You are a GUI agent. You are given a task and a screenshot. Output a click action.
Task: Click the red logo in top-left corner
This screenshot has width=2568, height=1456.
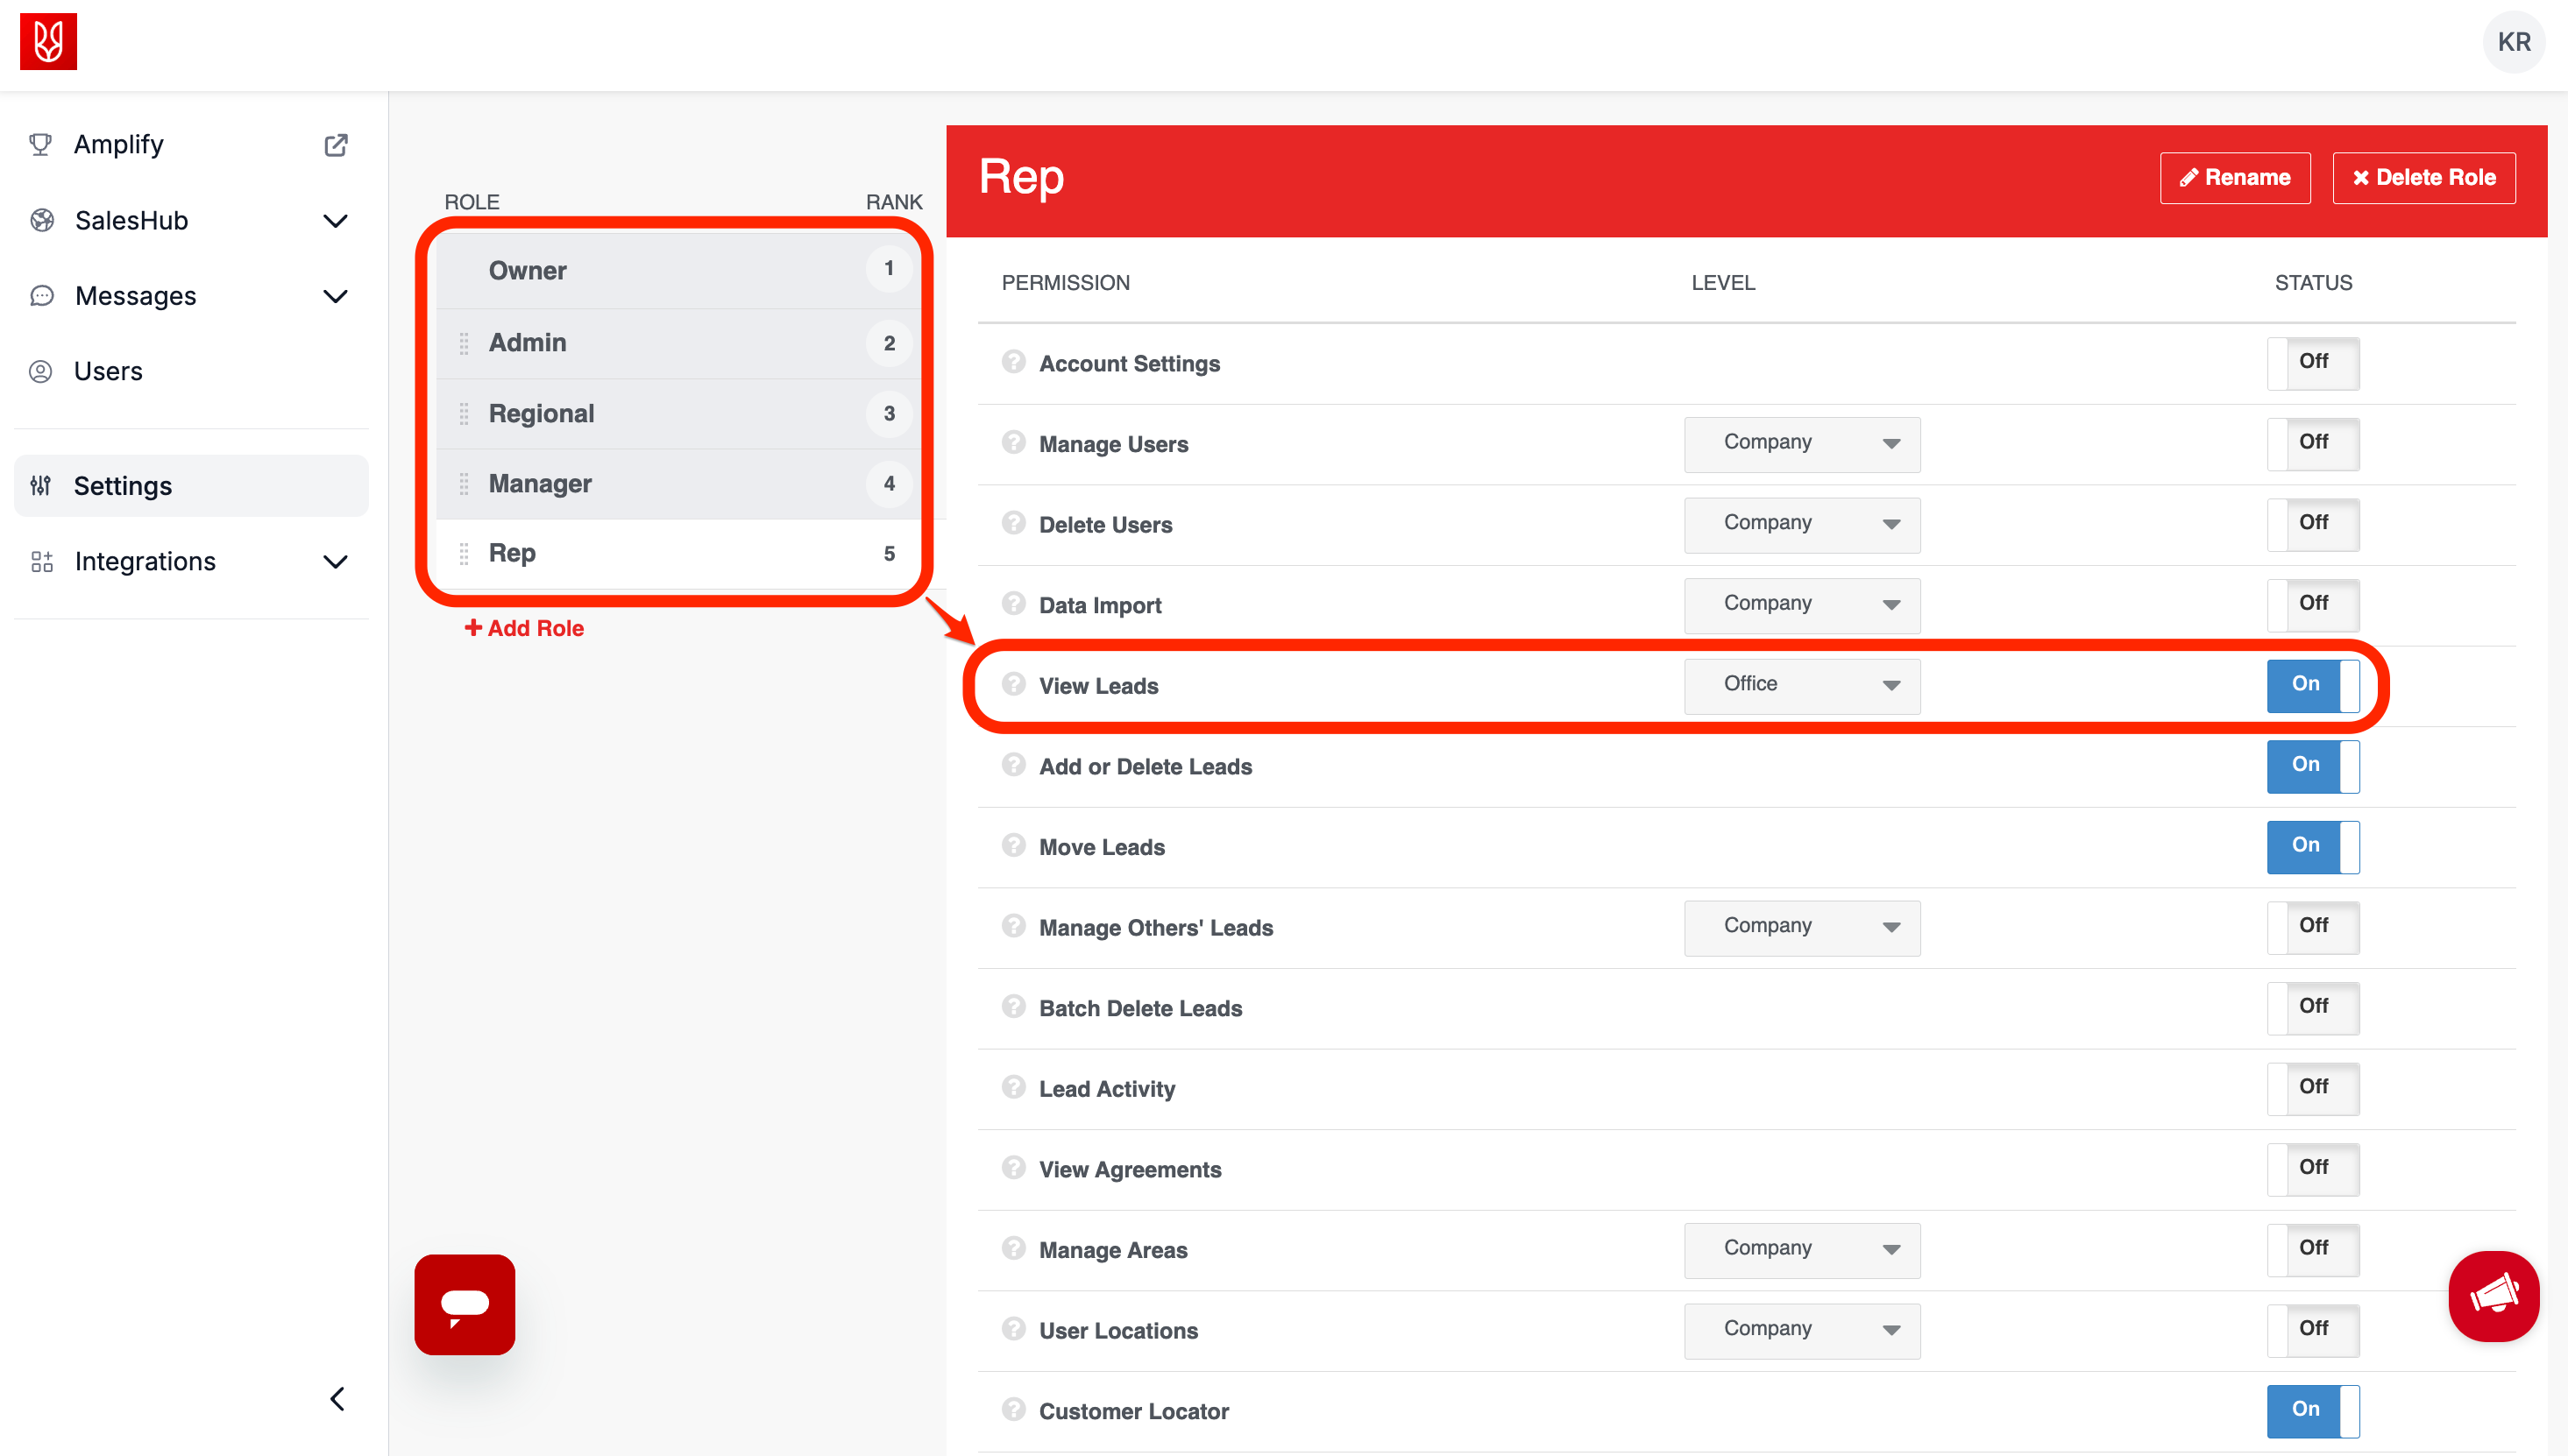point(48,42)
